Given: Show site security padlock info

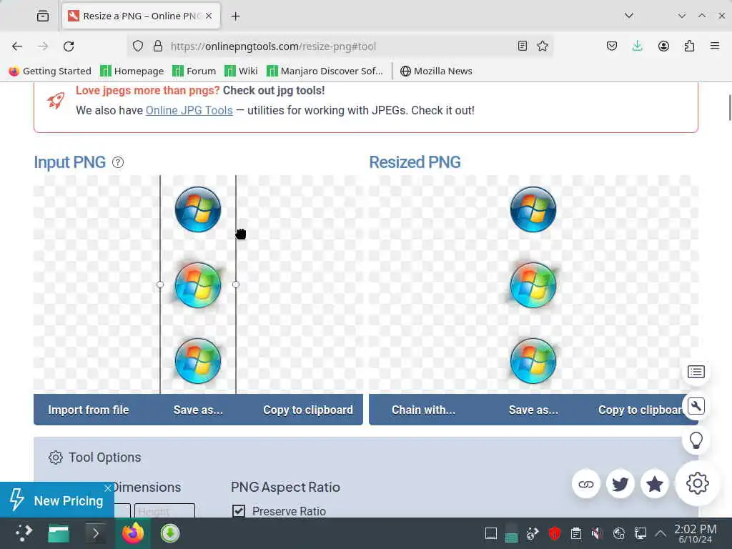Looking at the screenshot, I should tap(158, 46).
